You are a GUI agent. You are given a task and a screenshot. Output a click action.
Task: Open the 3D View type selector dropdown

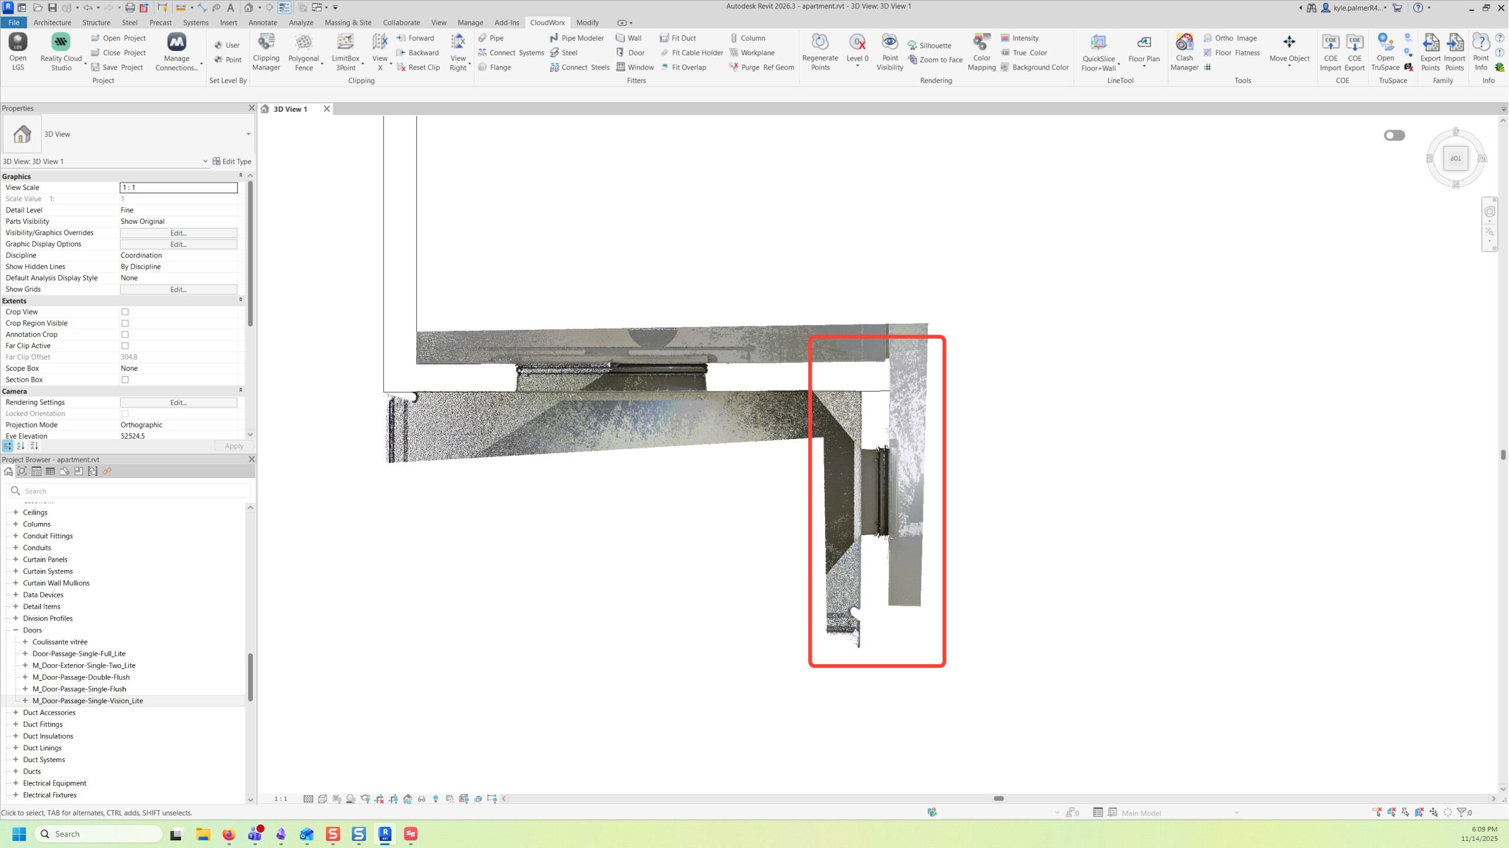[x=248, y=134]
